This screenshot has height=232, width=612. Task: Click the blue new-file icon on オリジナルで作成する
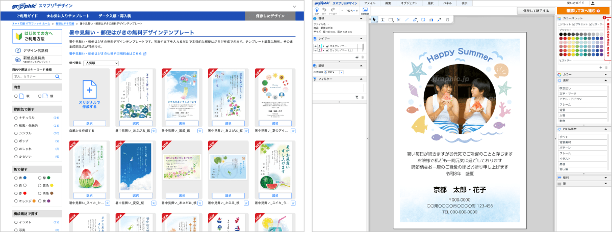[89, 89]
